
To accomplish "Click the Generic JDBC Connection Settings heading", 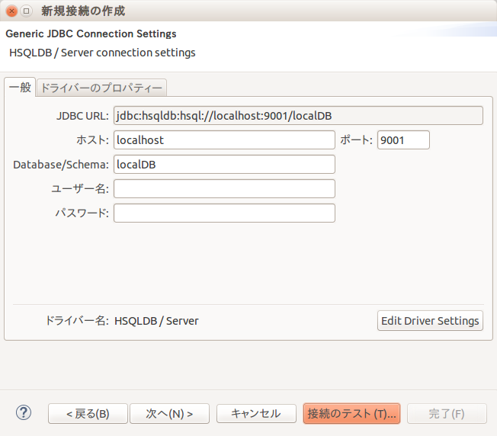I will tap(91, 34).
